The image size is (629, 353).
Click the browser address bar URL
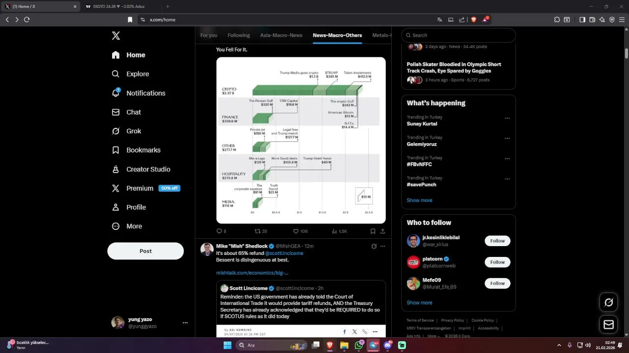click(x=163, y=20)
